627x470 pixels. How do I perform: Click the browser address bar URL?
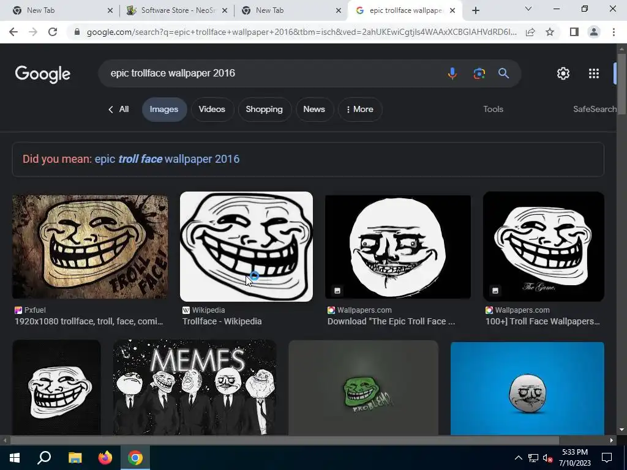pyautogui.click(x=301, y=32)
